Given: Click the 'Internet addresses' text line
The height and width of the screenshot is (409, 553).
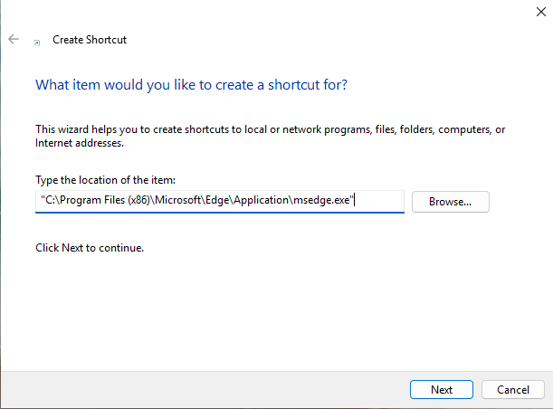Looking at the screenshot, I should [x=80, y=143].
